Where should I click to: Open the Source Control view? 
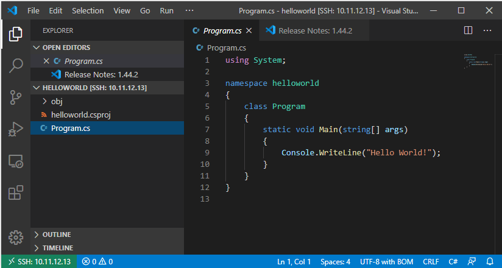click(16, 97)
